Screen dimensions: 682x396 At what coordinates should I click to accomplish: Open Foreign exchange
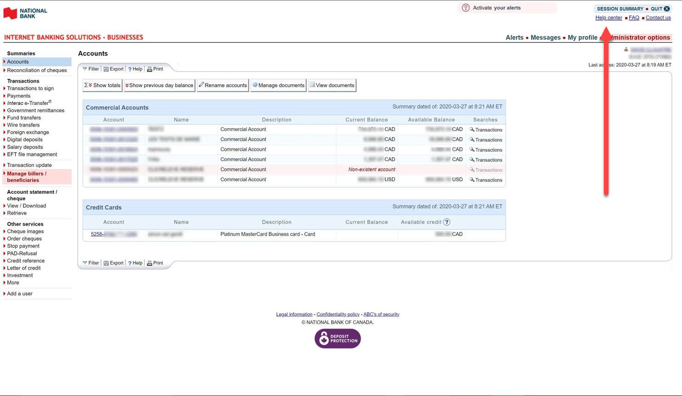28,132
